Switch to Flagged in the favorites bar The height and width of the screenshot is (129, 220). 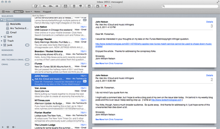coord(47,12)
